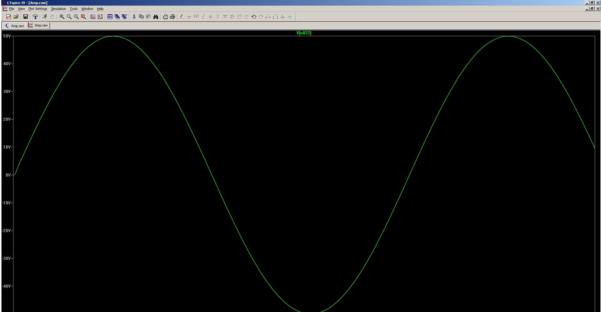Click the Control Panel hammer icon
Screen dimensions: 601x312
click(35, 17)
